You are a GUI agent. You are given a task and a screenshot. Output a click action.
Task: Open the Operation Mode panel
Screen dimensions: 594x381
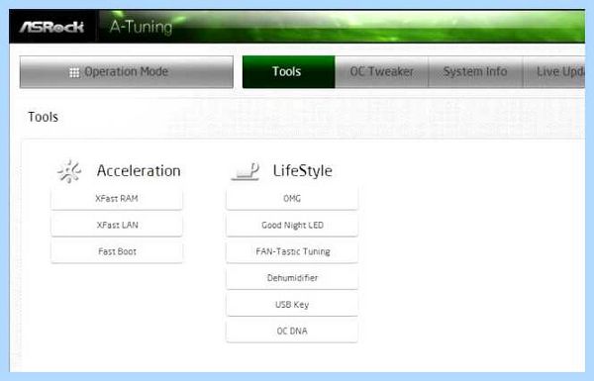127,72
